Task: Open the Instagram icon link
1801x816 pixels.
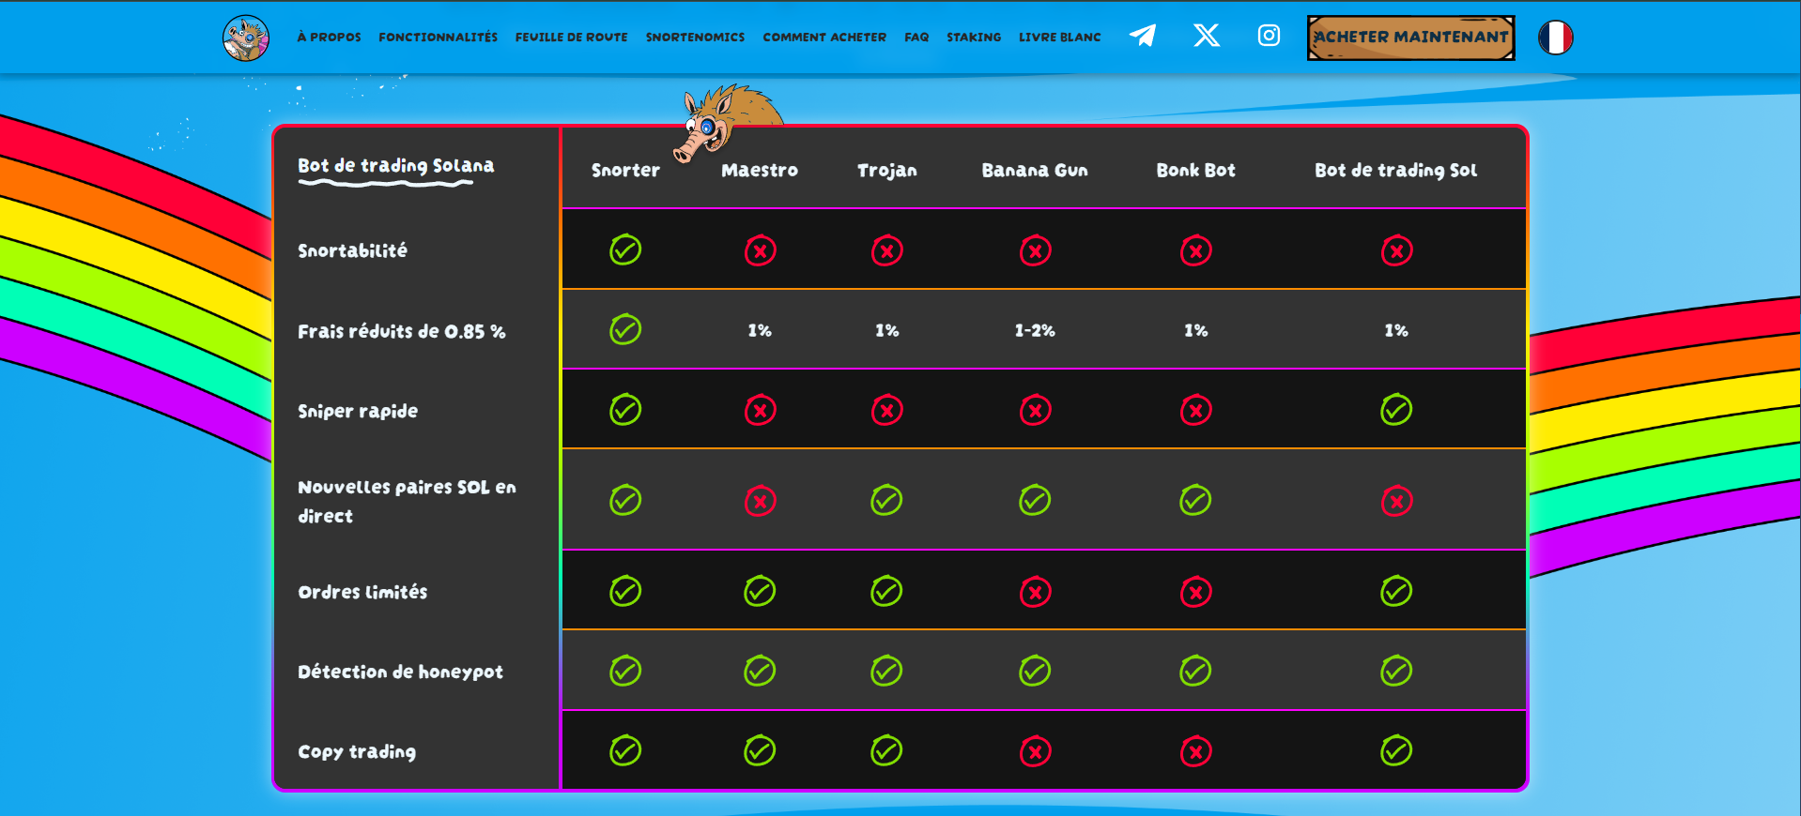Action: [x=1269, y=36]
